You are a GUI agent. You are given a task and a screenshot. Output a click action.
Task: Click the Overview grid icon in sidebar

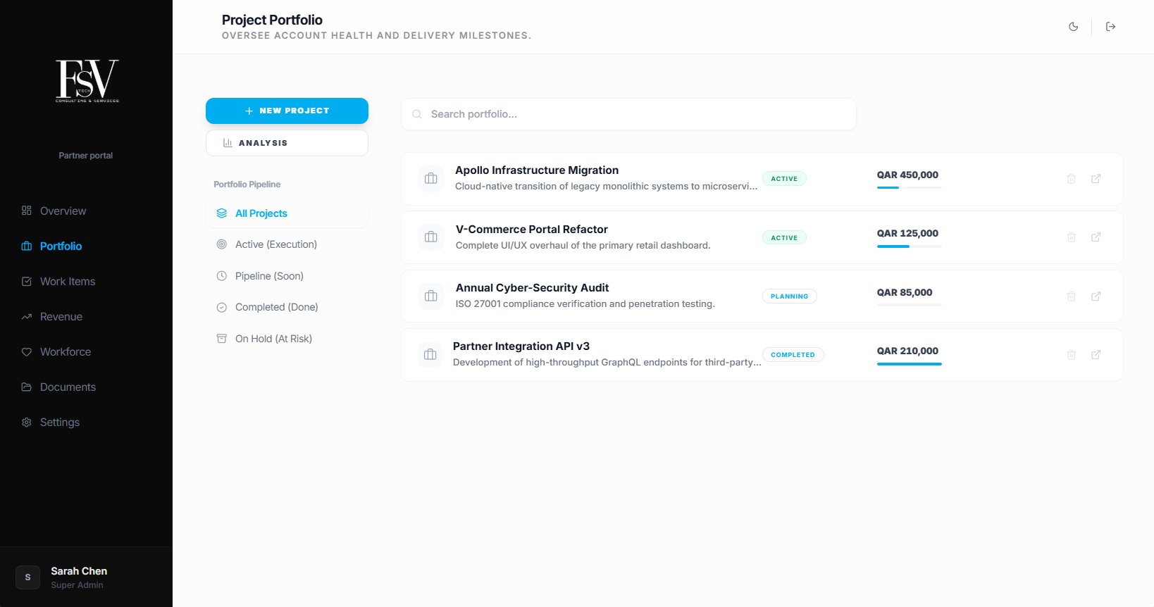coord(27,211)
